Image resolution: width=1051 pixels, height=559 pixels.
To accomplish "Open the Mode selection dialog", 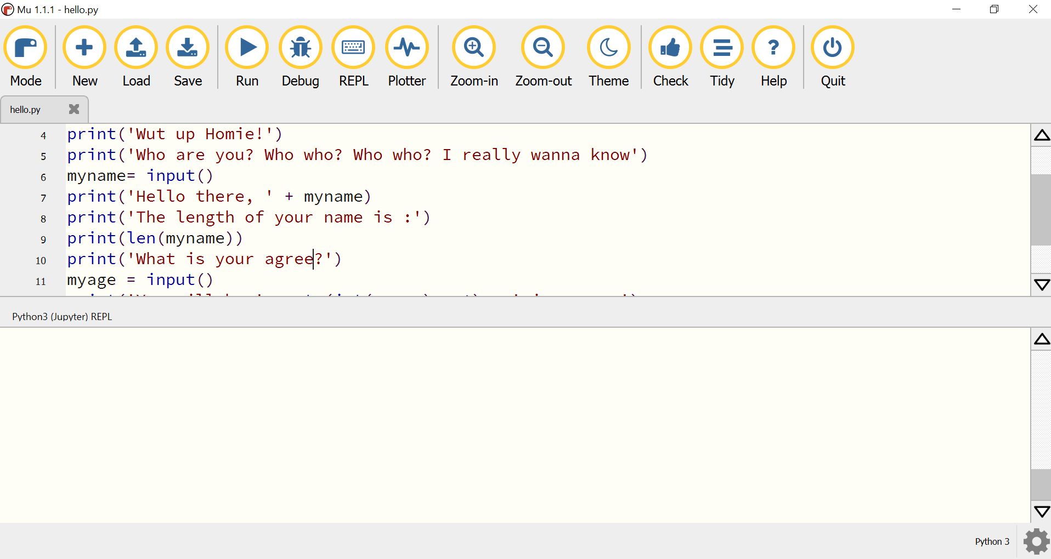I will click(26, 57).
